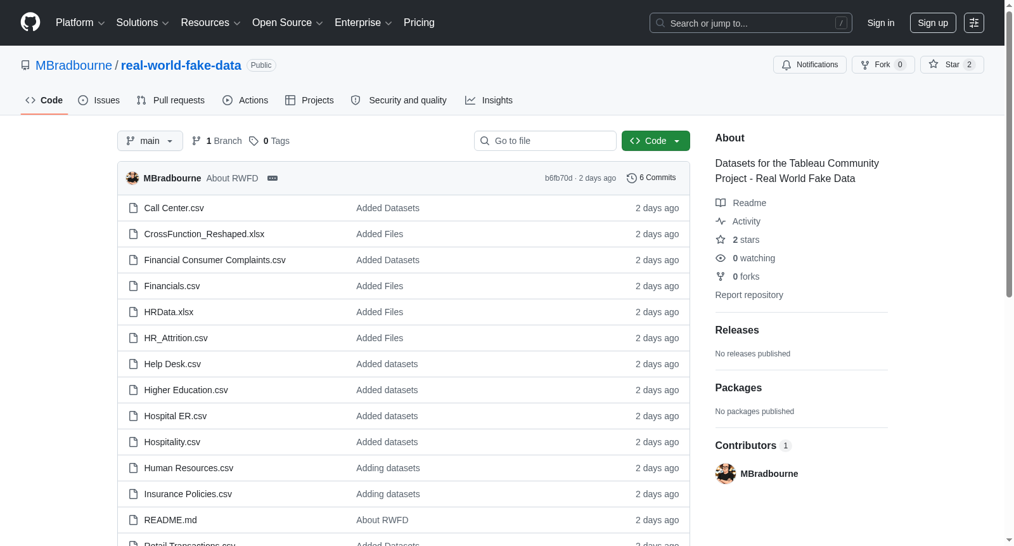Open the Hospitality.csv file

click(172, 442)
